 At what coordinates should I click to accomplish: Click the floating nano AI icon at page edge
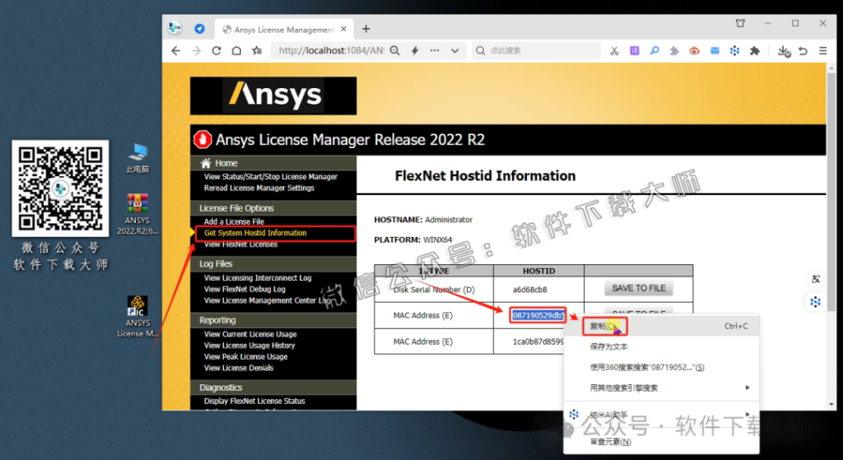[x=816, y=302]
